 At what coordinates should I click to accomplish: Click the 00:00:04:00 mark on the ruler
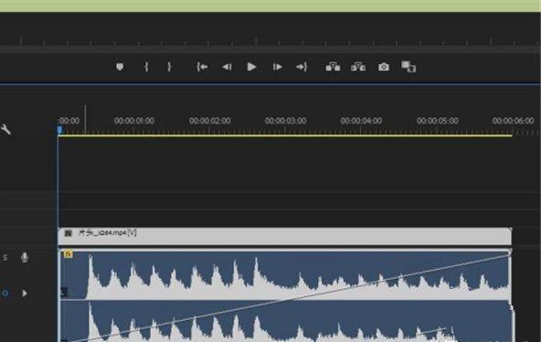point(361,121)
